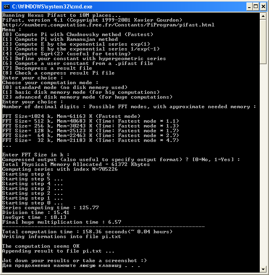Click 'Division time : 15.41'
269x275 pixels.
point(36,212)
